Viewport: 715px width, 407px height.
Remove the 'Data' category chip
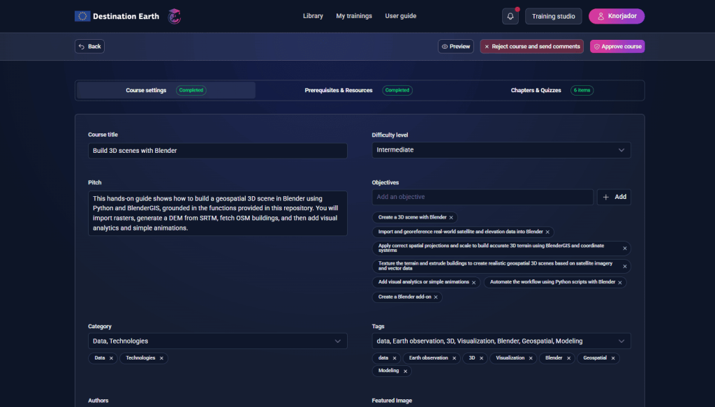pos(111,358)
